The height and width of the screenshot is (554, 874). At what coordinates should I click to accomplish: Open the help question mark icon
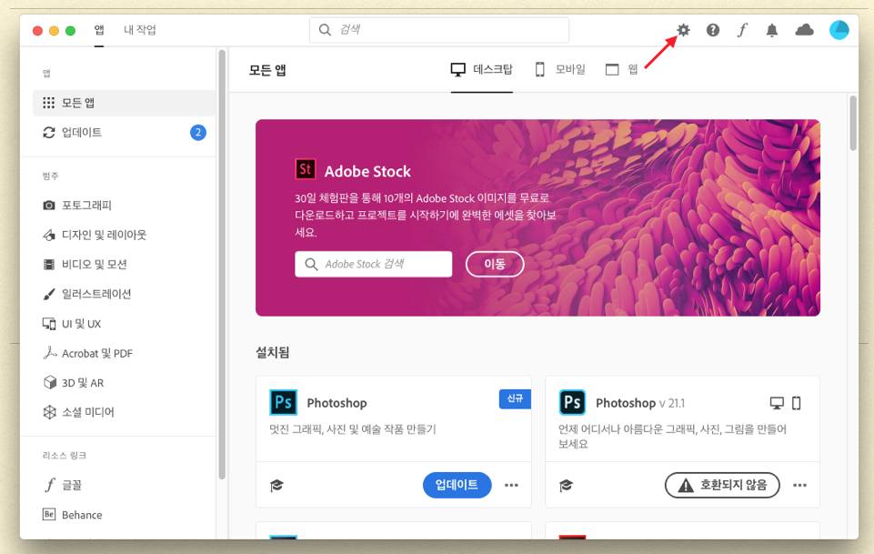[x=713, y=30]
